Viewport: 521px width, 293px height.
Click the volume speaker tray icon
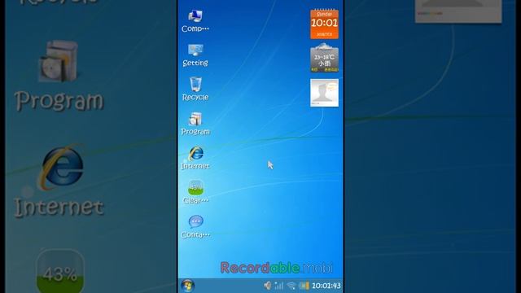[x=268, y=286]
